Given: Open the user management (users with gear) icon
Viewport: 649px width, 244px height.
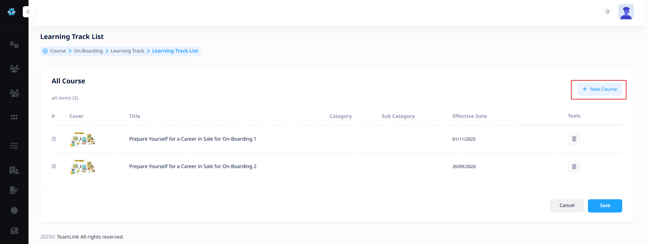Looking at the screenshot, I should tap(14, 93).
